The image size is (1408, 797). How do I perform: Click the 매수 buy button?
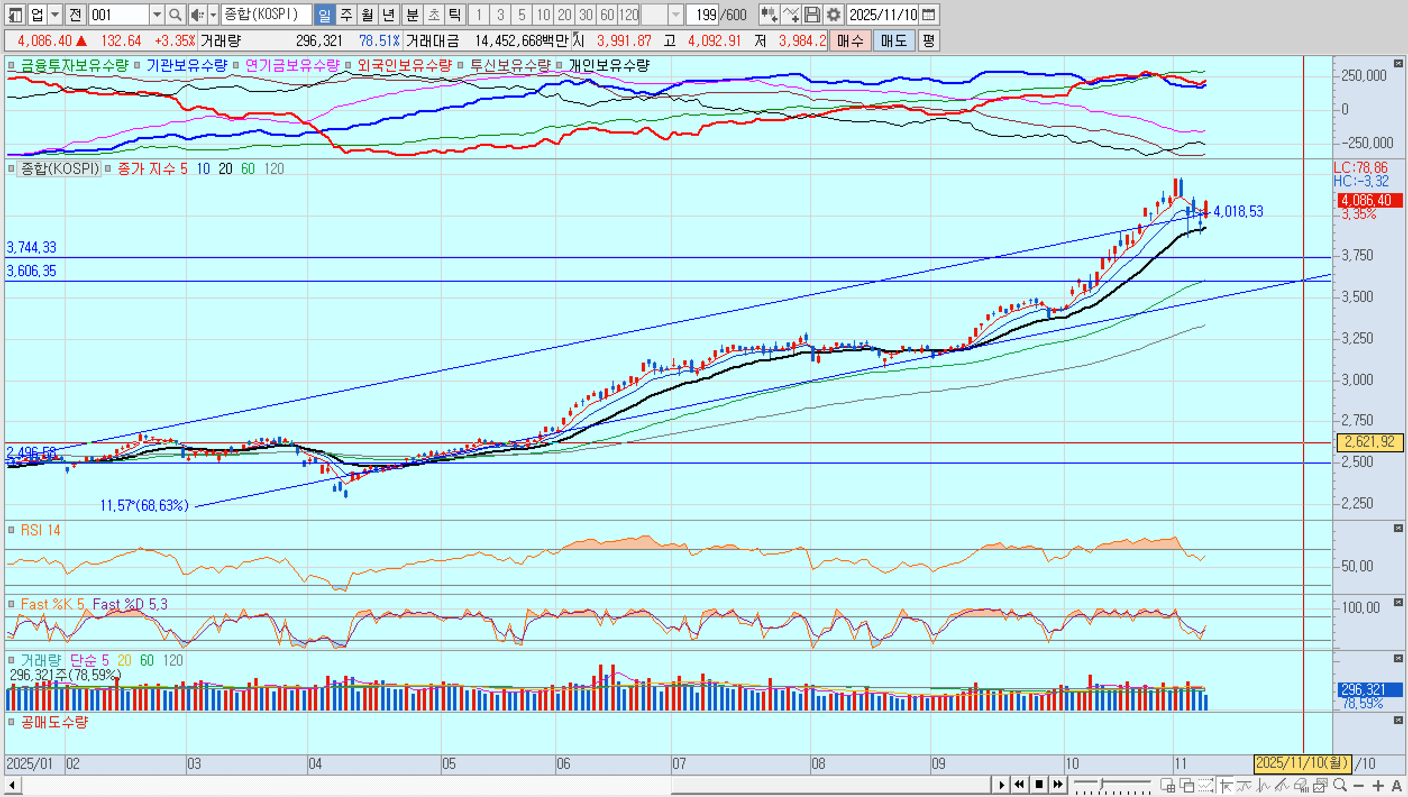pos(850,40)
